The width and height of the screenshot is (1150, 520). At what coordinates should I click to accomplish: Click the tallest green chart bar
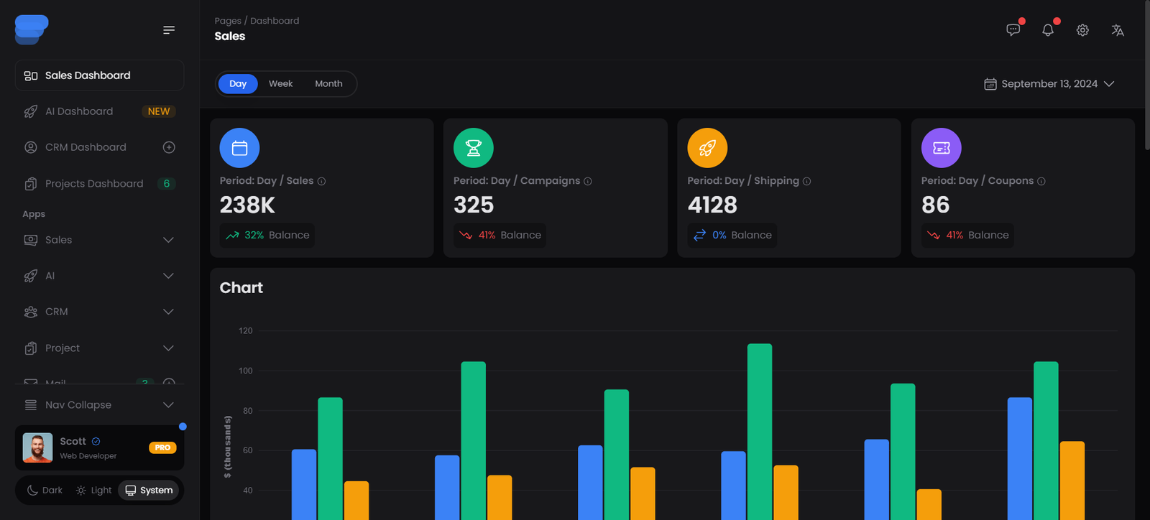pyautogui.click(x=760, y=432)
